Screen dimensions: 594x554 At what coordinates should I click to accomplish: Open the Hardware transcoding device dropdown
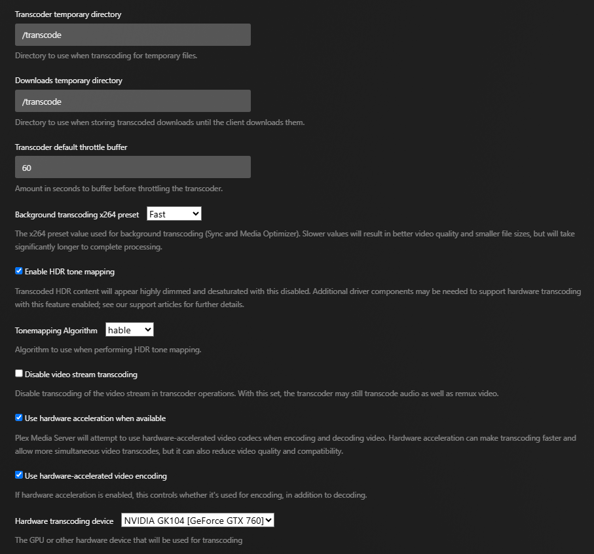coord(197,521)
